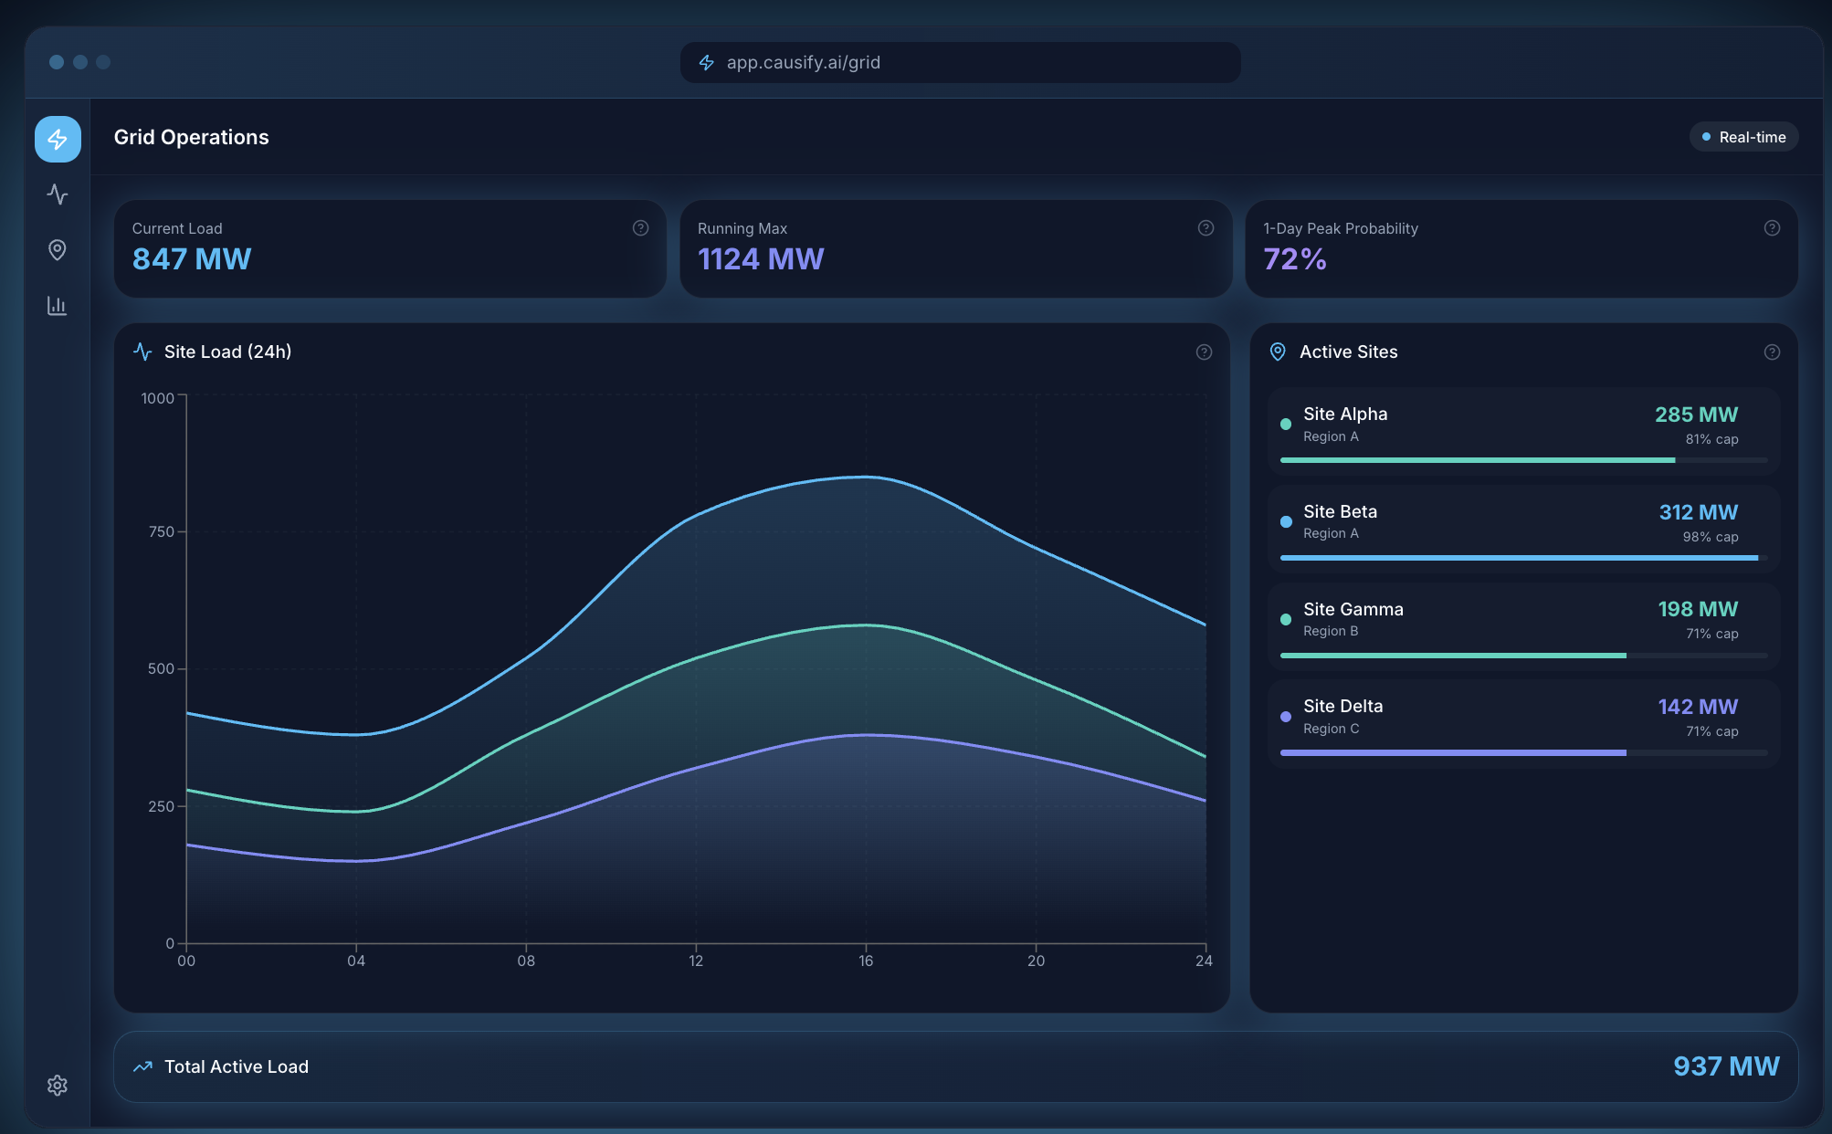The width and height of the screenshot is (1832, 1134).
Task: Click Current Load help icon
Action: (640, 228)
